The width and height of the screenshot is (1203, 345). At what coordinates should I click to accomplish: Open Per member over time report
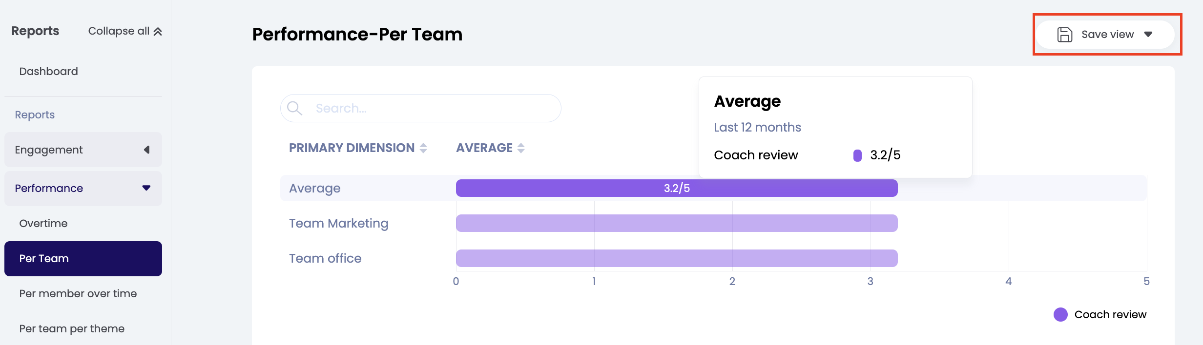tap(78, 293)
